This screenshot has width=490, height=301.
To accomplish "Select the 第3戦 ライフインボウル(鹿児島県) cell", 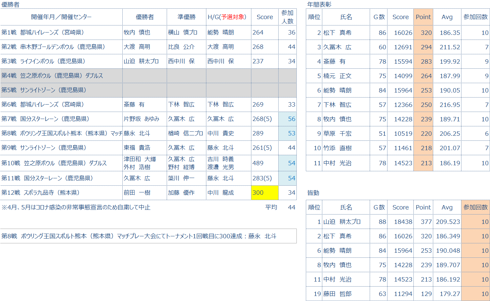I will (x=61, y=61).
